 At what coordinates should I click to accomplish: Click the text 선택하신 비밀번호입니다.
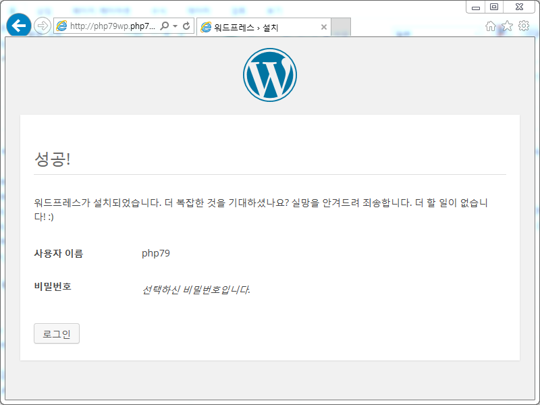[196, 290]
